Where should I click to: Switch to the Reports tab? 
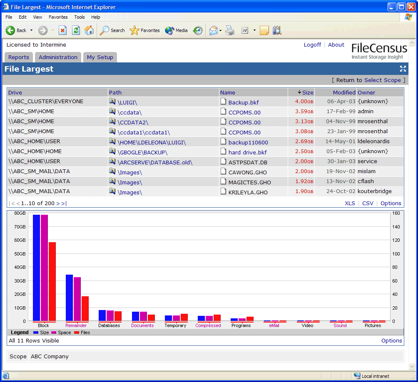pos(19,57)
